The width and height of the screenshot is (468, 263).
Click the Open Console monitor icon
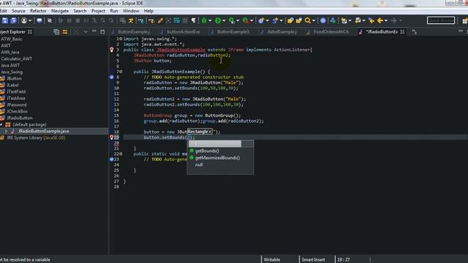(x=39, y=20)
